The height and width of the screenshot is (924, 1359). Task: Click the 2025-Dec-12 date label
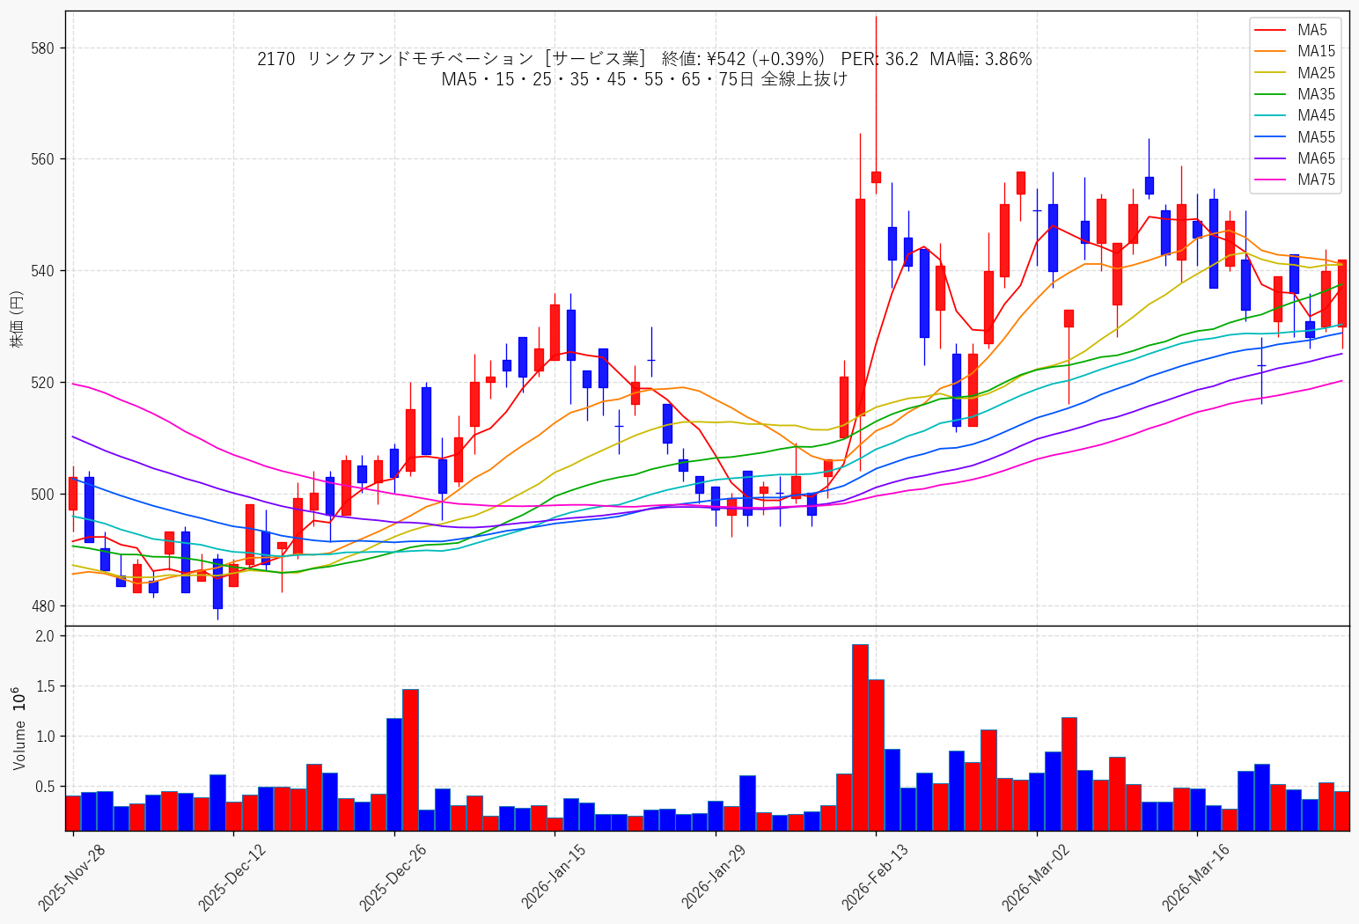click(x=231, y=877)
